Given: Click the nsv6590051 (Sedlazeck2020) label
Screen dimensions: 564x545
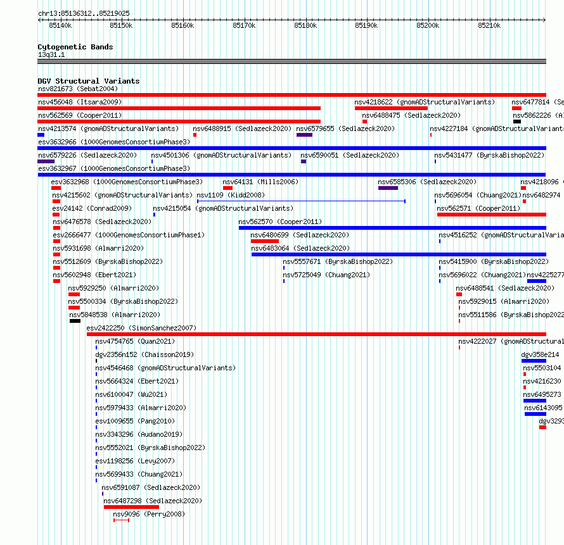Looking at the screenshot, I should (x=350, y=155).
